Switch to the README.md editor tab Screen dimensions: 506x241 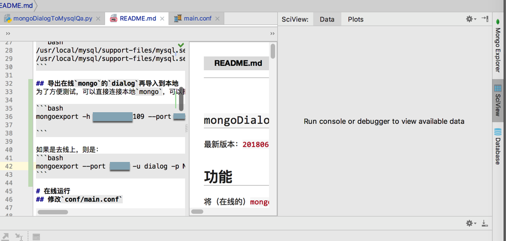click(x=138, y=19)
